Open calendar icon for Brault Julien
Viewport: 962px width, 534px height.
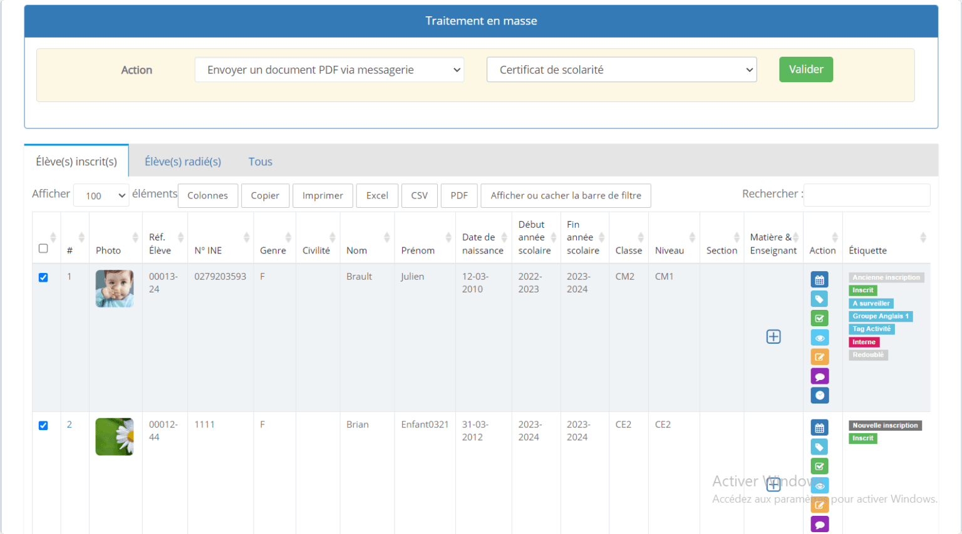pos(819,280)
